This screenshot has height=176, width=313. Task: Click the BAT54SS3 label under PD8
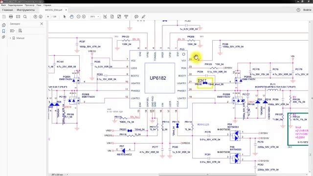pos(233,127)
